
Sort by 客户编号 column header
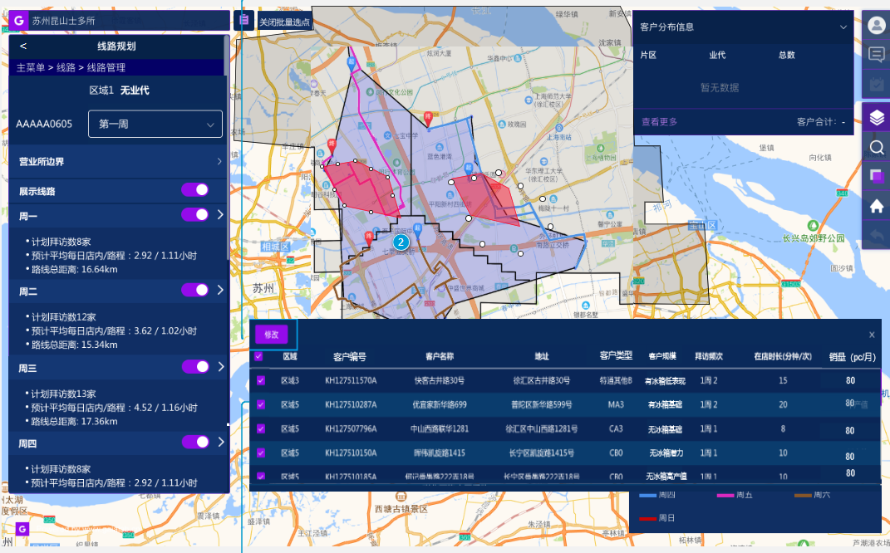click(x=350, y=357)
